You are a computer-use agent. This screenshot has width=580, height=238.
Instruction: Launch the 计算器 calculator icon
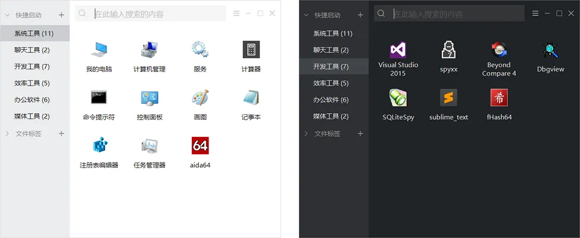(x=251, y=49)
